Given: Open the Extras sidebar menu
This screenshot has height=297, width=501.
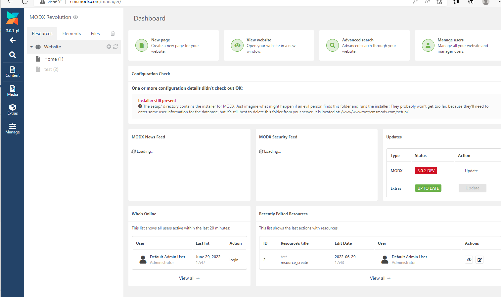Looking at the screenshot, I should click(x=13, y=109).
